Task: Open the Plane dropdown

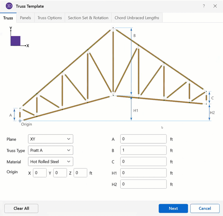Action: coord(50,139)
